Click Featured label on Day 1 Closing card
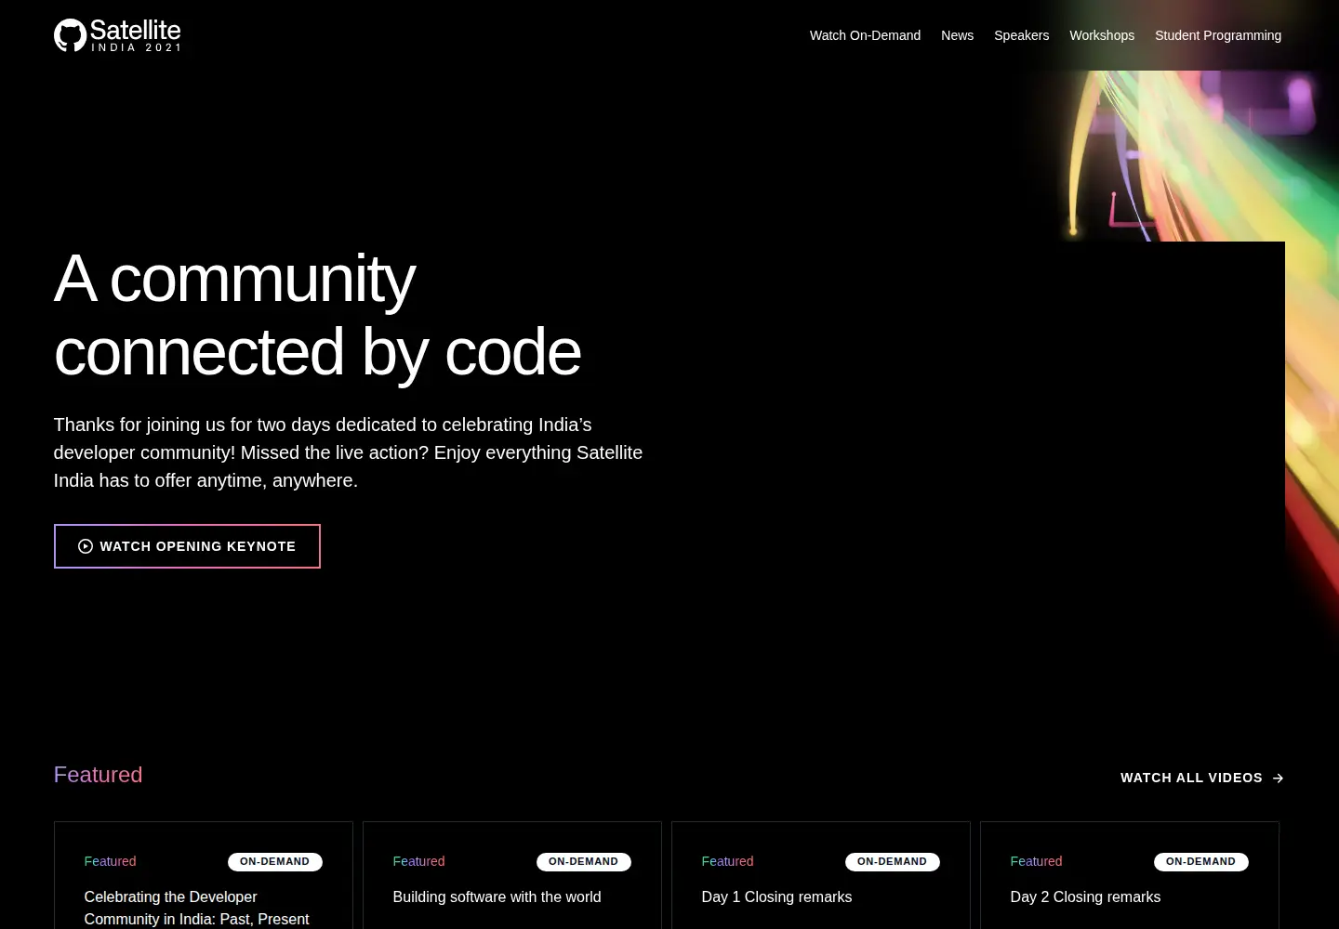The image size is (1339, 929). click(727, 861)
